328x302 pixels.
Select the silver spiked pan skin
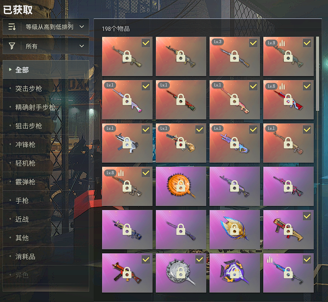181,273
